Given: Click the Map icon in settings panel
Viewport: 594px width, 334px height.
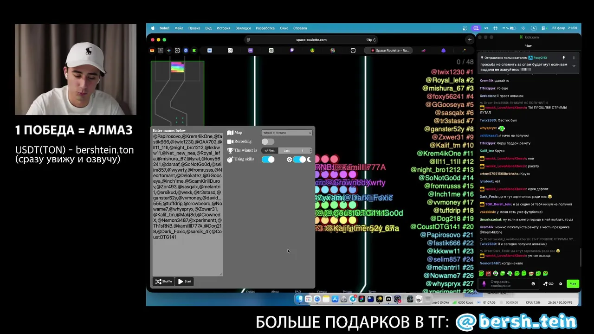Looking at the screenshot, I should tap(230, 133).
